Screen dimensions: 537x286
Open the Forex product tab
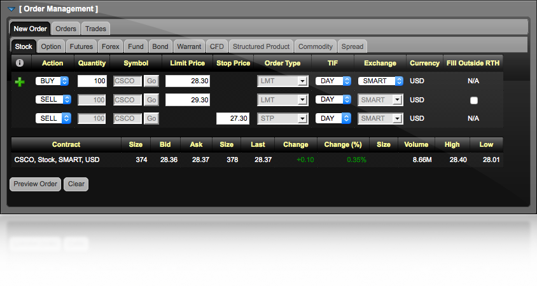tap(111, 46)
